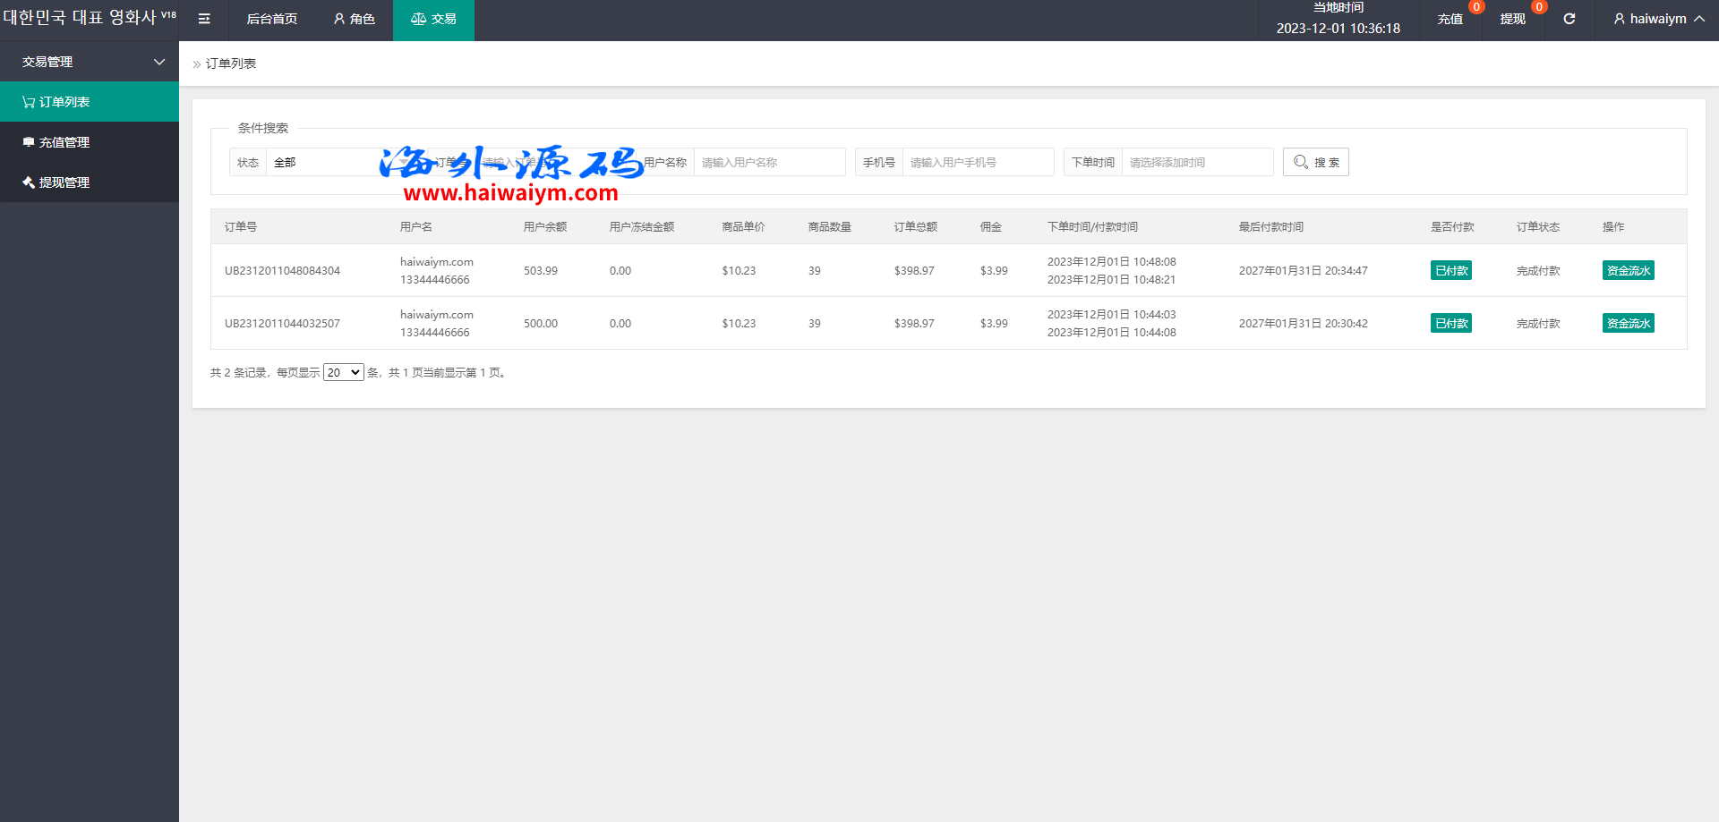This screenshot has width=1719, height=822.
Task: Click the 用户名称 input field
Action: click(769, 162)
